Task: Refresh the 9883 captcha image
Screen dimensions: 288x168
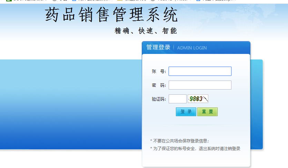Action: (198, 99)
